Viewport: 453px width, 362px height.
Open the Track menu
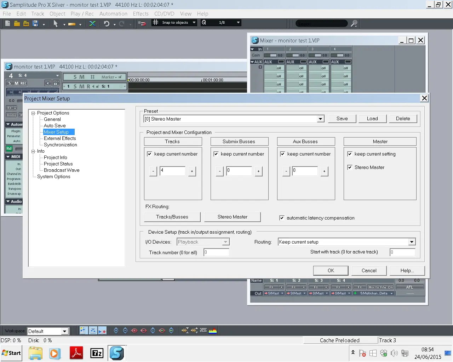pyautogui.click(x=38, y=14)
